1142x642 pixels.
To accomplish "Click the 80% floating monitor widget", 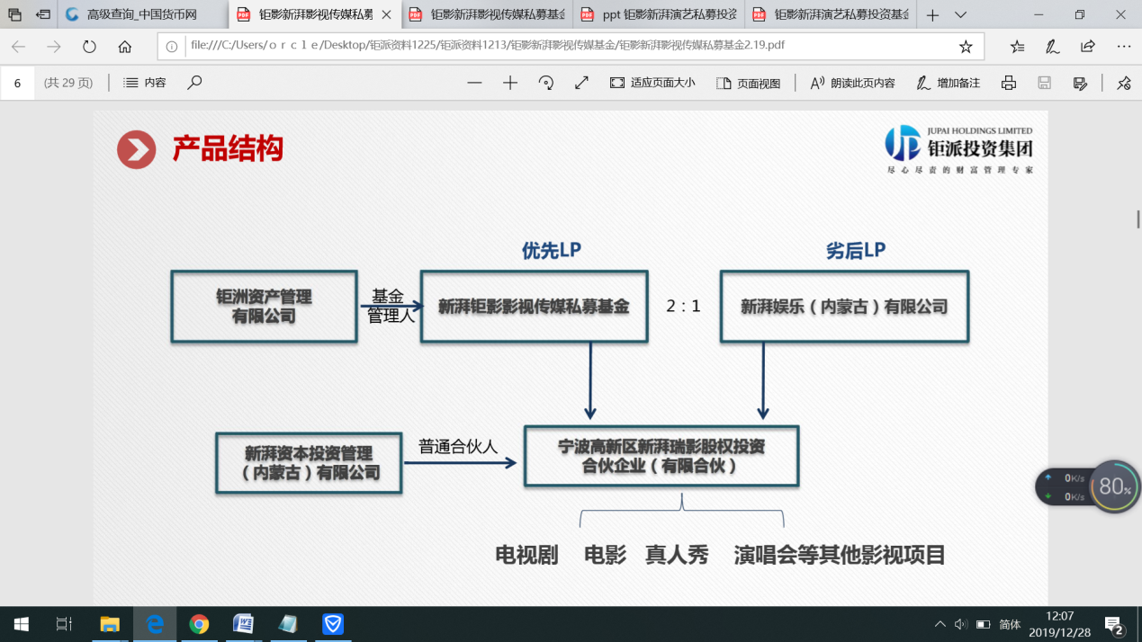I will click(x=1115, y=486).
